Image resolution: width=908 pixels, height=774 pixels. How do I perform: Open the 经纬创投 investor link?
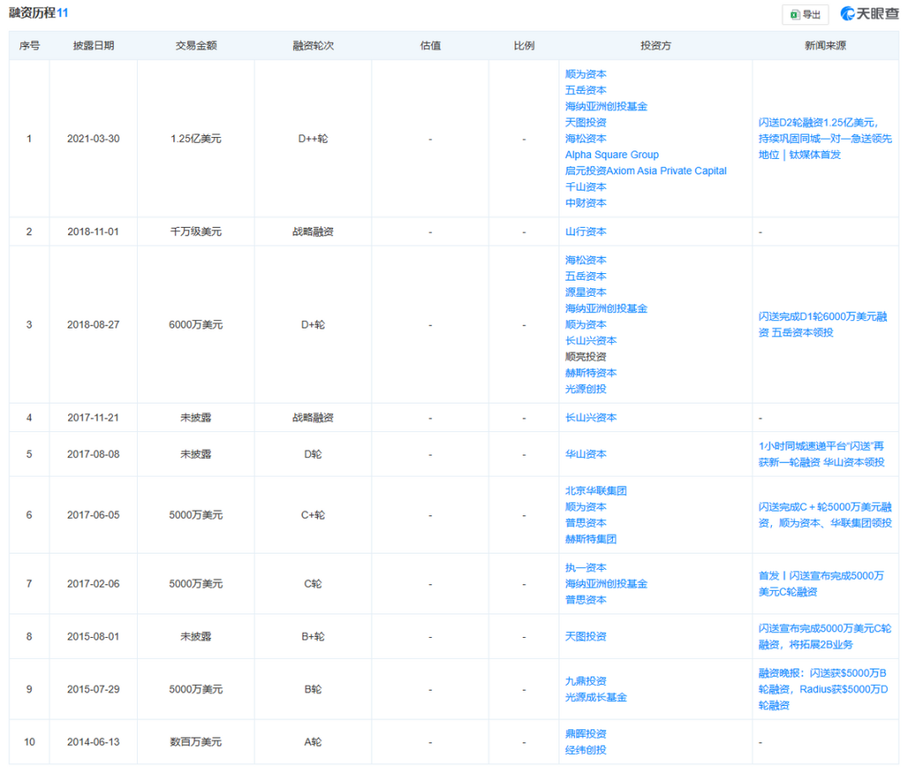click(x=585, y=750)
